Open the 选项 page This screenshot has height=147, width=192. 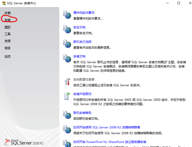pyautogui.click(x=8, y=56)
